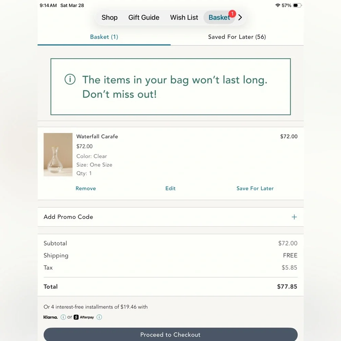Tap the FREE shipping value
Image resolution: width=341 pixels, height=341 pixels.
point(290,255)
